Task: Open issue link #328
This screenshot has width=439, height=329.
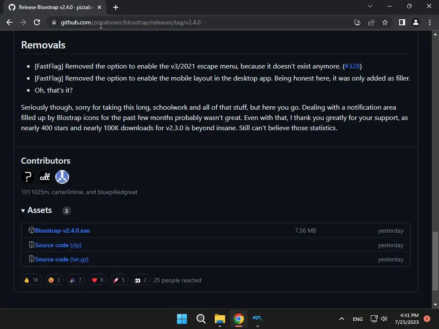Action: click(x=352, y=66)
